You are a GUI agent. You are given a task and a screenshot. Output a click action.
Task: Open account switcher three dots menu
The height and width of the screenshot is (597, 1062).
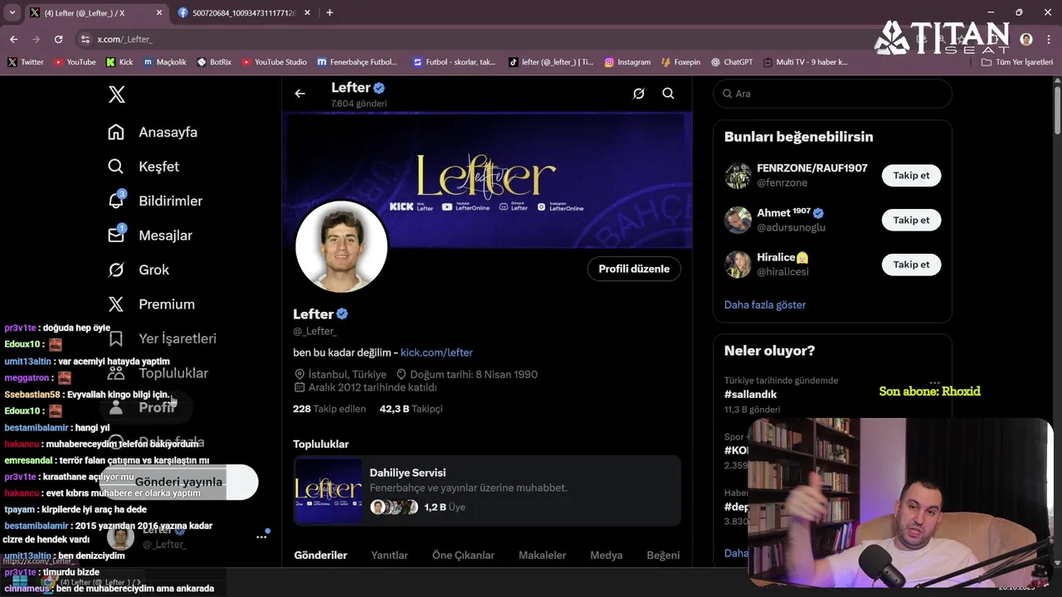pyautogui.click(x=261, y=536)
